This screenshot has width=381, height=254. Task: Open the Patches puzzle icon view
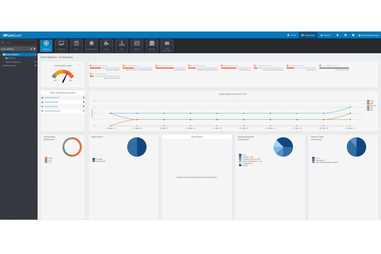[107, 46]
